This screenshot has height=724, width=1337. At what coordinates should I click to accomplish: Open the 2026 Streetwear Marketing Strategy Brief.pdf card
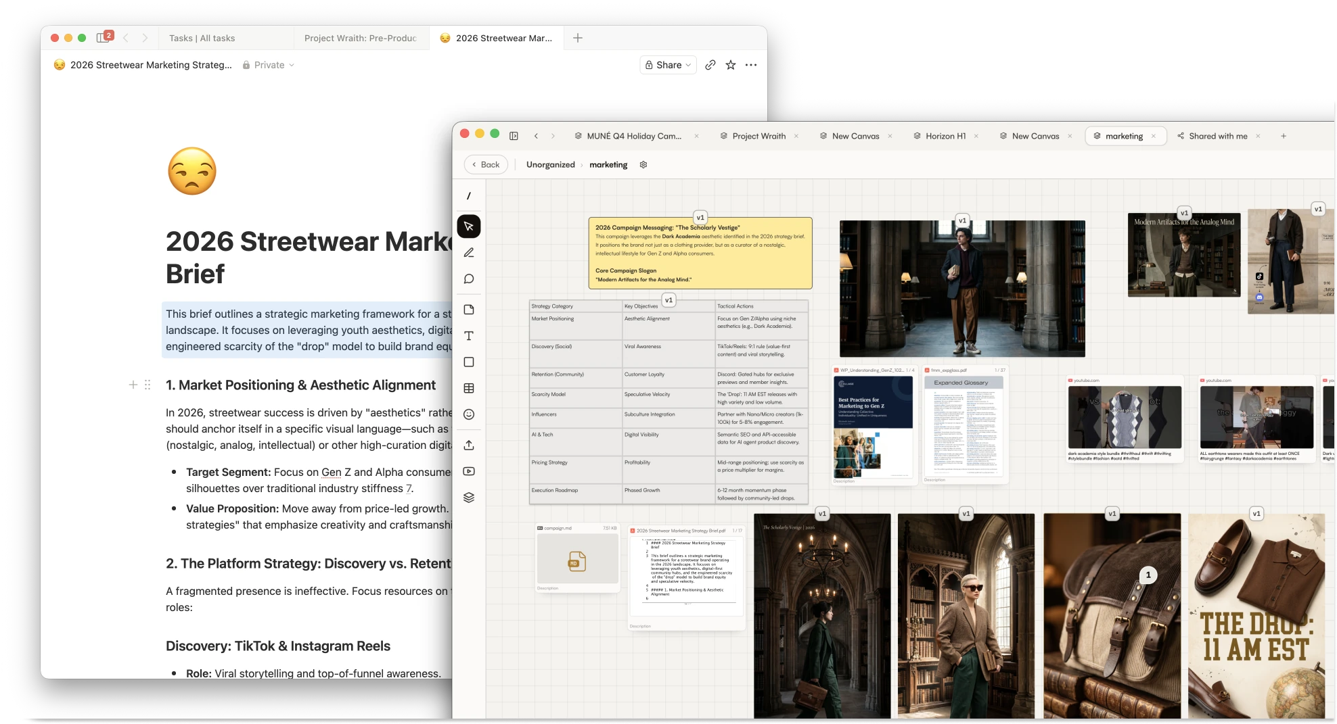coord(686,578)
